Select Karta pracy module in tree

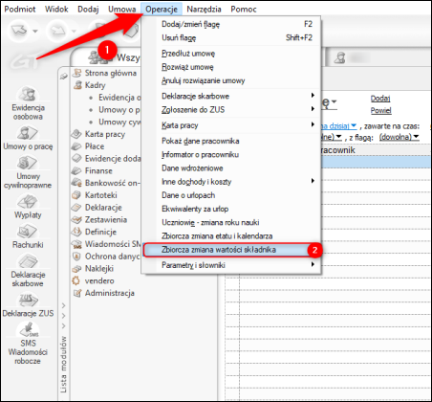click(105, 134)
